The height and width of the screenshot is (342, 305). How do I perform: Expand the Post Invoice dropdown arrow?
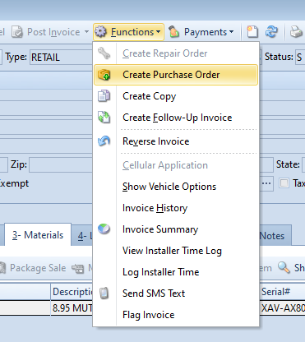(86, 32)
